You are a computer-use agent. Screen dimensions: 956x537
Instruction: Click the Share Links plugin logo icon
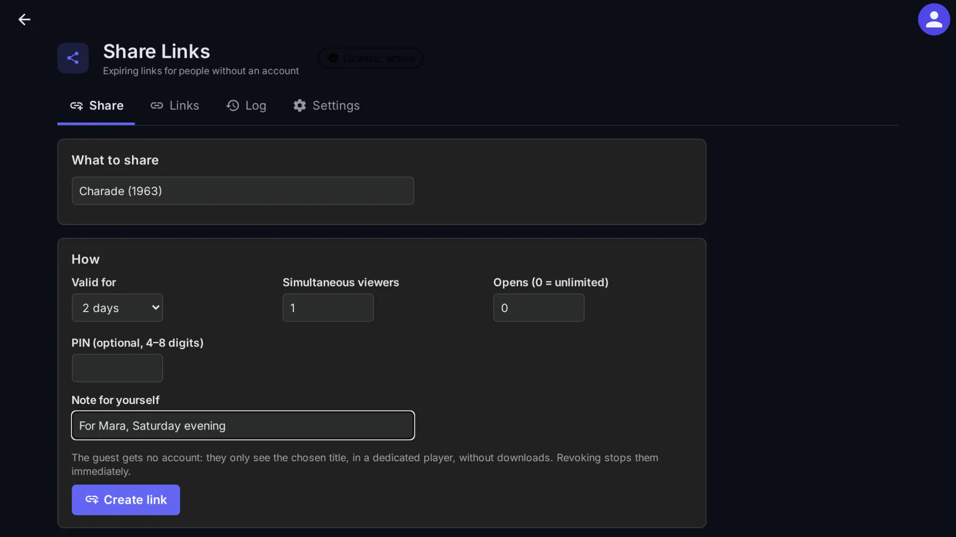[x=73, y=58]
